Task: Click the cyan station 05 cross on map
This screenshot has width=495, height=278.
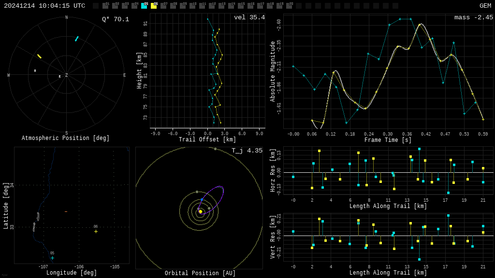Action: [x=52, y=258]
